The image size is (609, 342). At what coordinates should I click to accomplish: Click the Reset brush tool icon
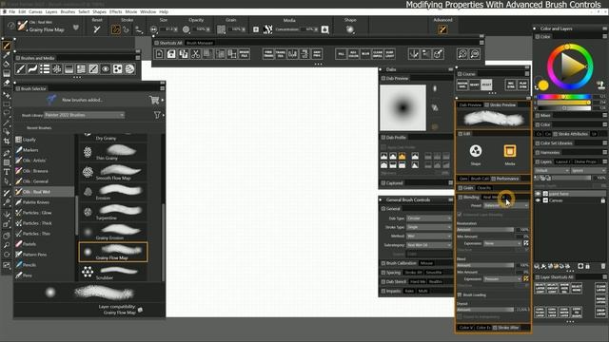pos(97,29)
